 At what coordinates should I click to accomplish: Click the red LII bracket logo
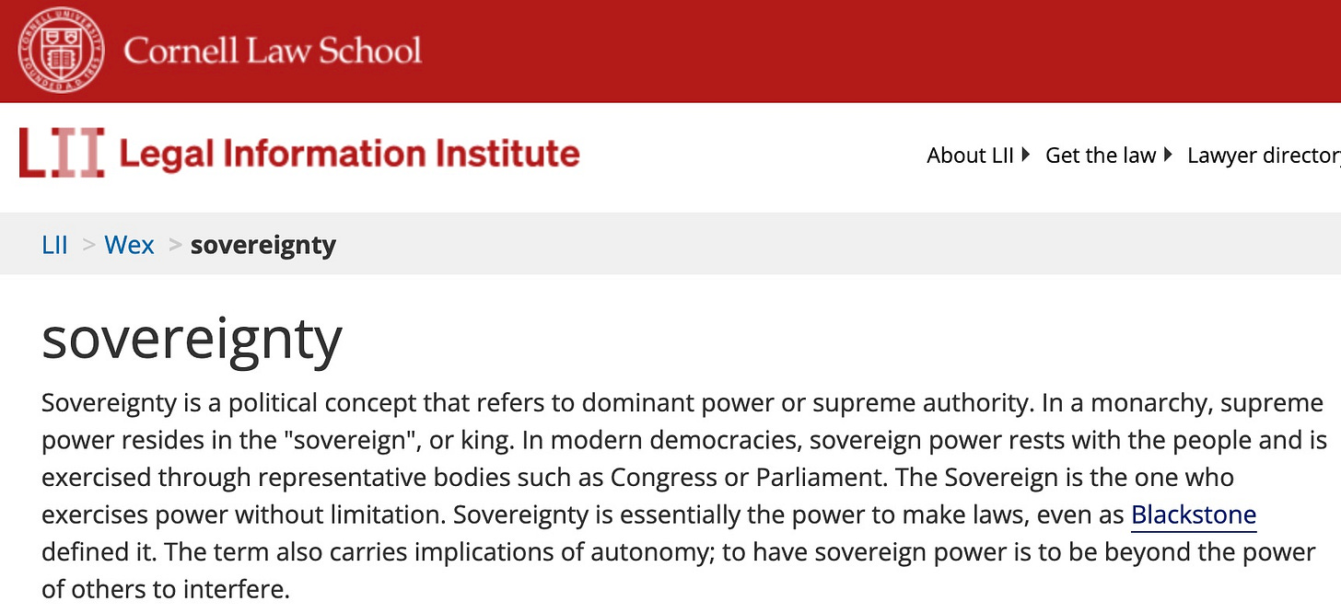point(61,154)
